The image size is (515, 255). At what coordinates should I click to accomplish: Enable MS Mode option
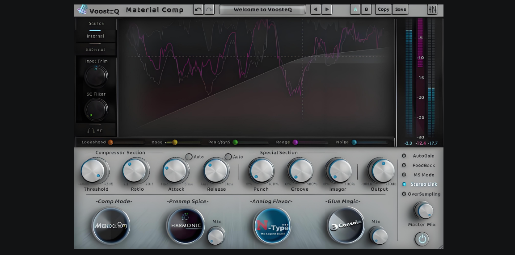[x=419, y=175]
